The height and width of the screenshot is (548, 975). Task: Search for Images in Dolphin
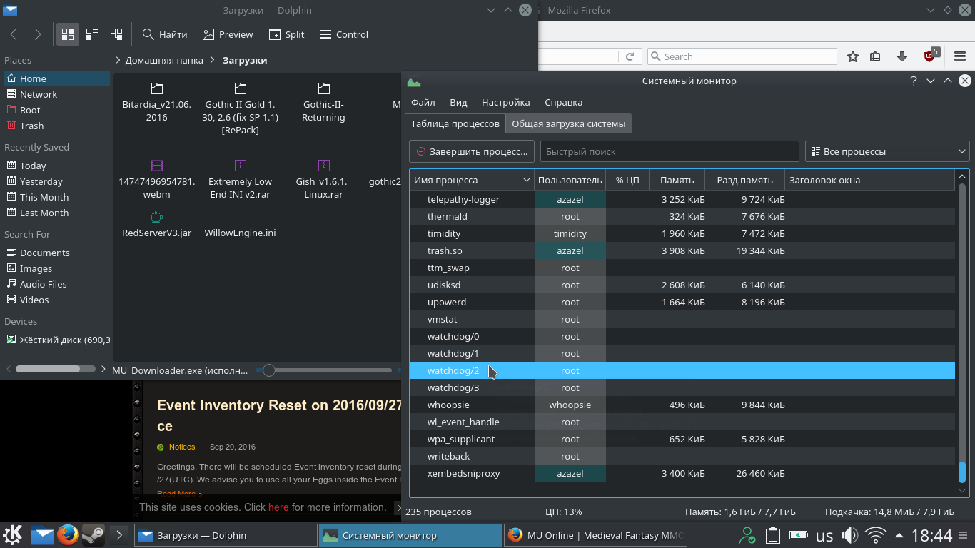(57, 268)
